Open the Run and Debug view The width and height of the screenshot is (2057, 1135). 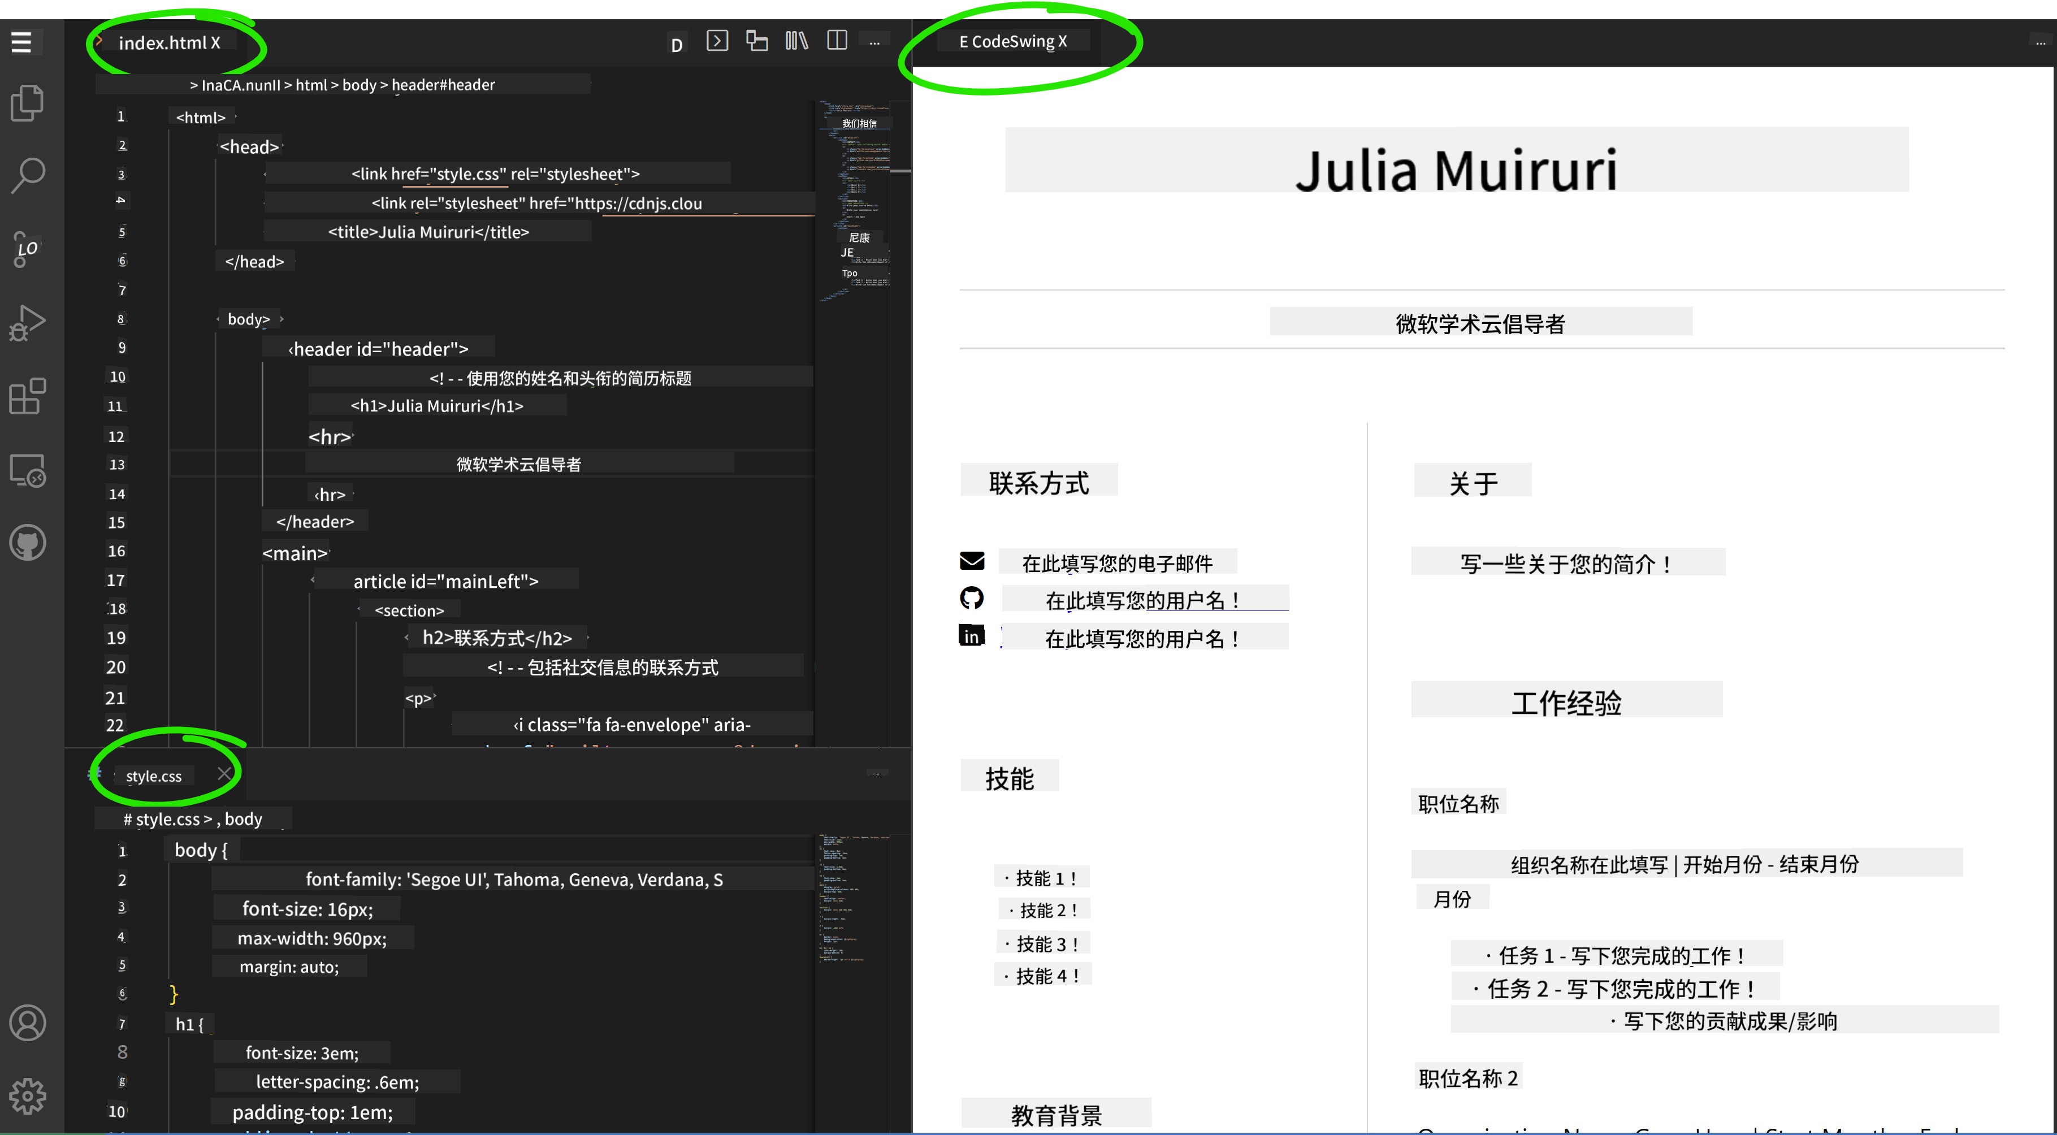[27, 323]
